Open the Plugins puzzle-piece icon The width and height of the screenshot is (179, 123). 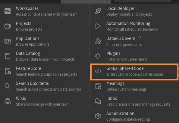[x=98, y=56]
